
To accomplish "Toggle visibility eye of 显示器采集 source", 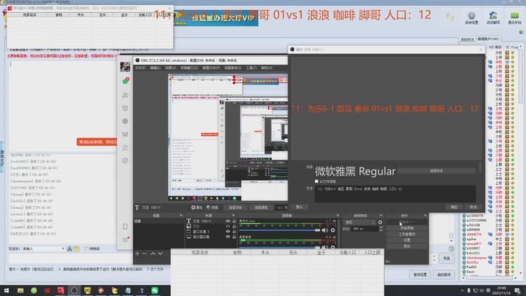I will click(227, 237).
